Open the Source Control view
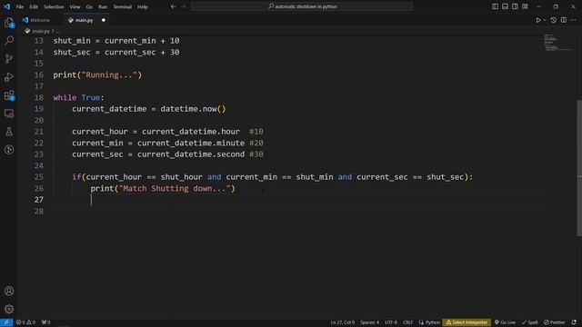 [9, 58]
